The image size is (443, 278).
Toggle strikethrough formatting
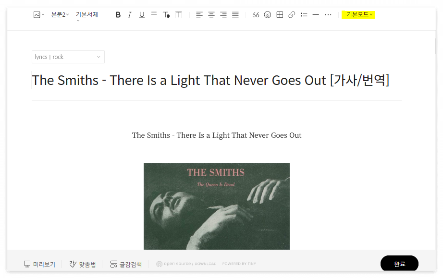pos(154,15)
